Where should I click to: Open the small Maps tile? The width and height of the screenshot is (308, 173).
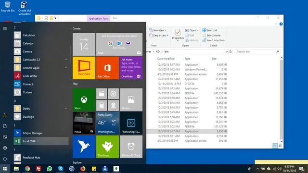[x=114, y=106]
